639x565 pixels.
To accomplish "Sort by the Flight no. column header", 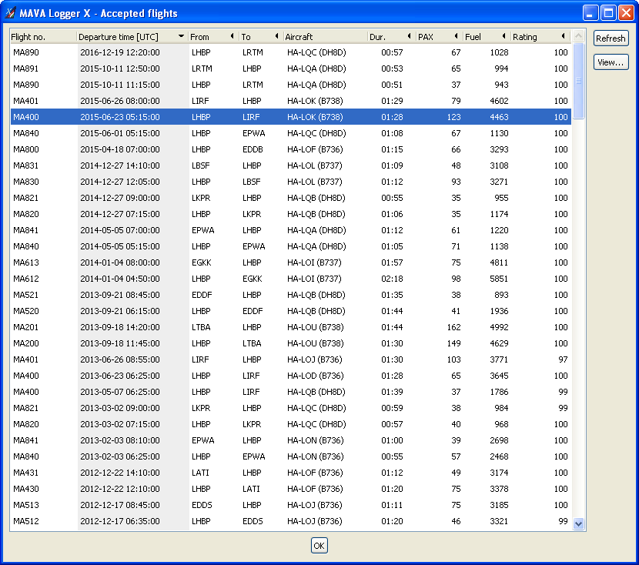I will click(x=43, y=37).
